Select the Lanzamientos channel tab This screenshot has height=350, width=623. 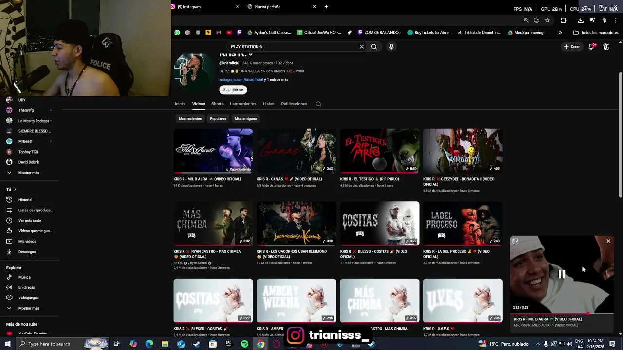pyautogui.click(x=243, y=104)
